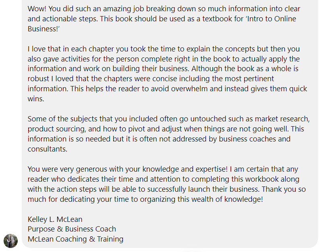Click the sender's profile avatar photo

11,241
